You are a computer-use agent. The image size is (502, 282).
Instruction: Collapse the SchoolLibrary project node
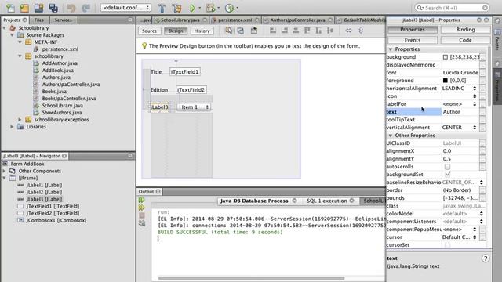click(x=5, y=28)
